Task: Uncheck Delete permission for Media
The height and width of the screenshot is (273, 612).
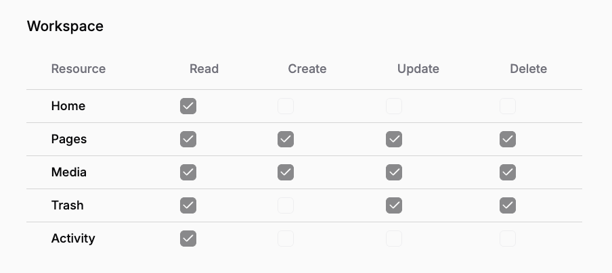Action: click(x=508, y=172)
